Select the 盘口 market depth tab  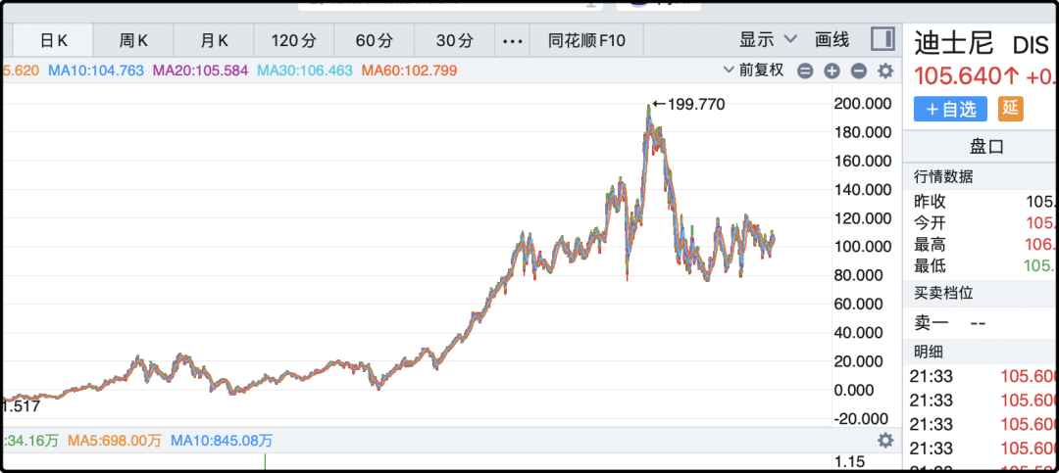(x=986, y=147)
